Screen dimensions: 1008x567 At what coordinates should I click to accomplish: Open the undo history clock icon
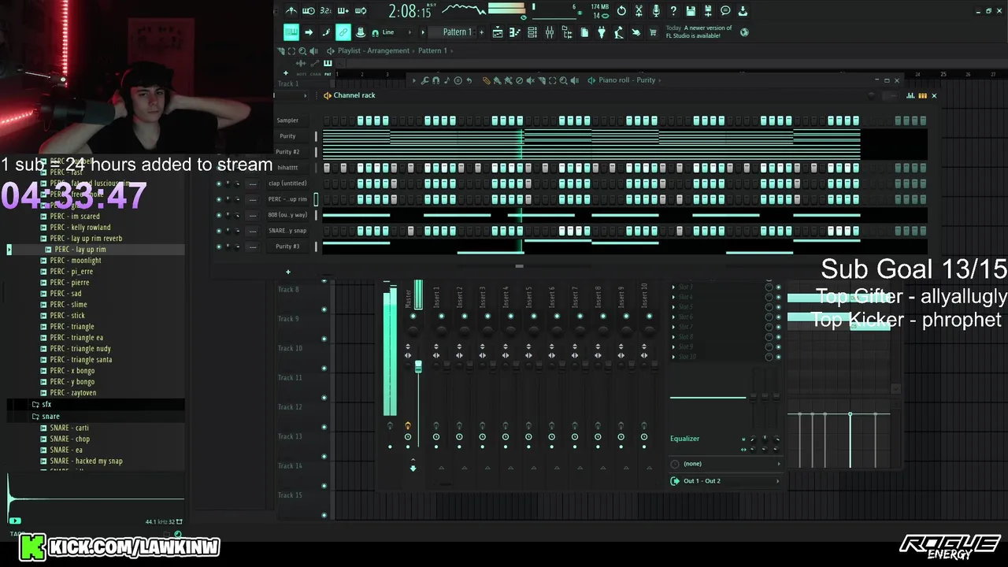(621, 11)
